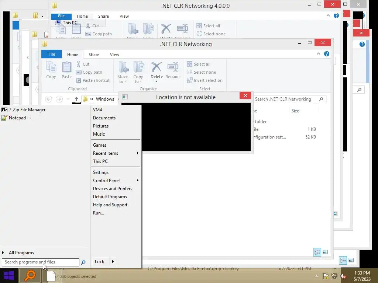Click Select all in front window ribbon

199,64
